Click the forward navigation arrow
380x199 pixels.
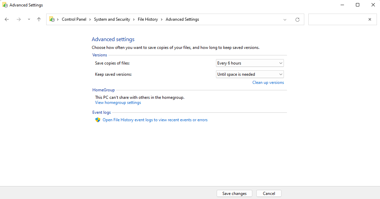point(19,19)
